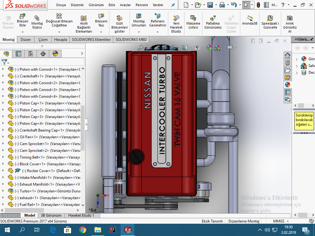Open Windows notification center icon
The width and height of the screenshot is (315, 236).
305,230
